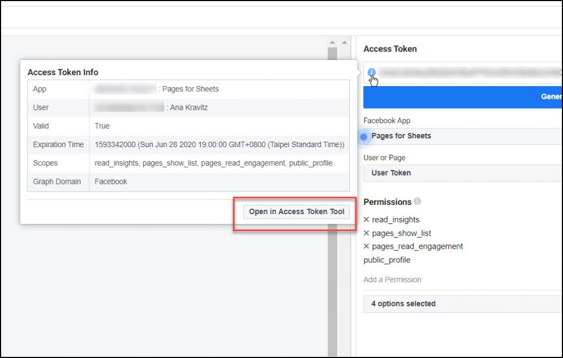Click the outer scrollbar up arrow
563x358 pixels.
[x=345, y=42]
